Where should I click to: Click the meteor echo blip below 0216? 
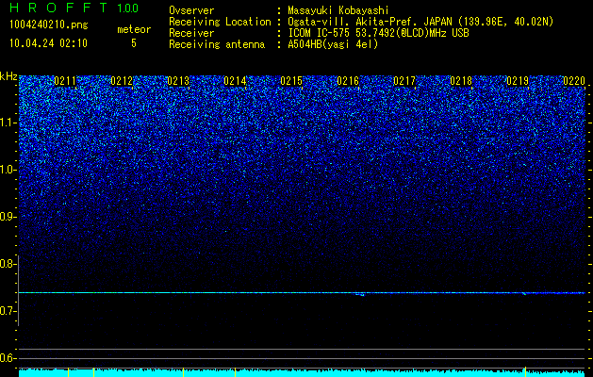click(x=360, y=294)
